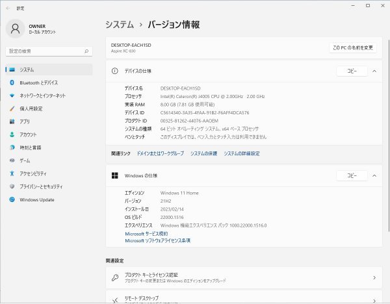Click the personalization brush icon
The height and width of the screenshot is (304, 390).
click(12, 108)
